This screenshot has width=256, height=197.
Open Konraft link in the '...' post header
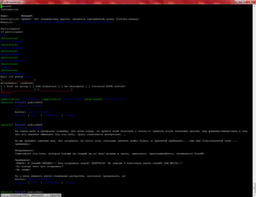pyautogui.click(x=20, y=102)
